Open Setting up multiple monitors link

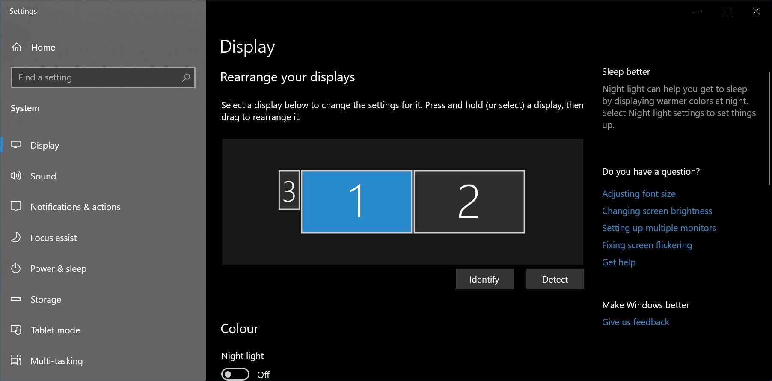(x=659, y=228)
